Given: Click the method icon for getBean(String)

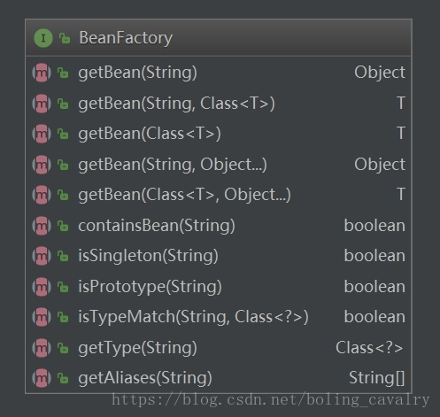Looking at the screenshot, I should click(x=42, y=73).
